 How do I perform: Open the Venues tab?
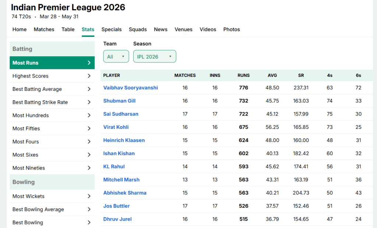[183, 29]
